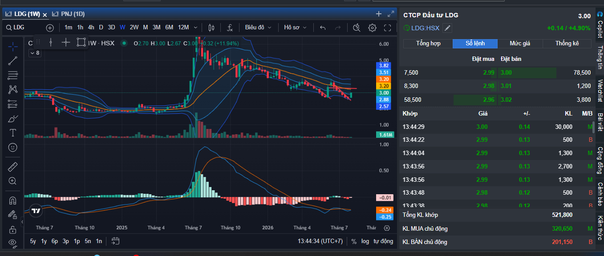This screenshot has height=256, width=604.
Task: Toggle log scale on price axis
Action: click(x=365, y=241)
